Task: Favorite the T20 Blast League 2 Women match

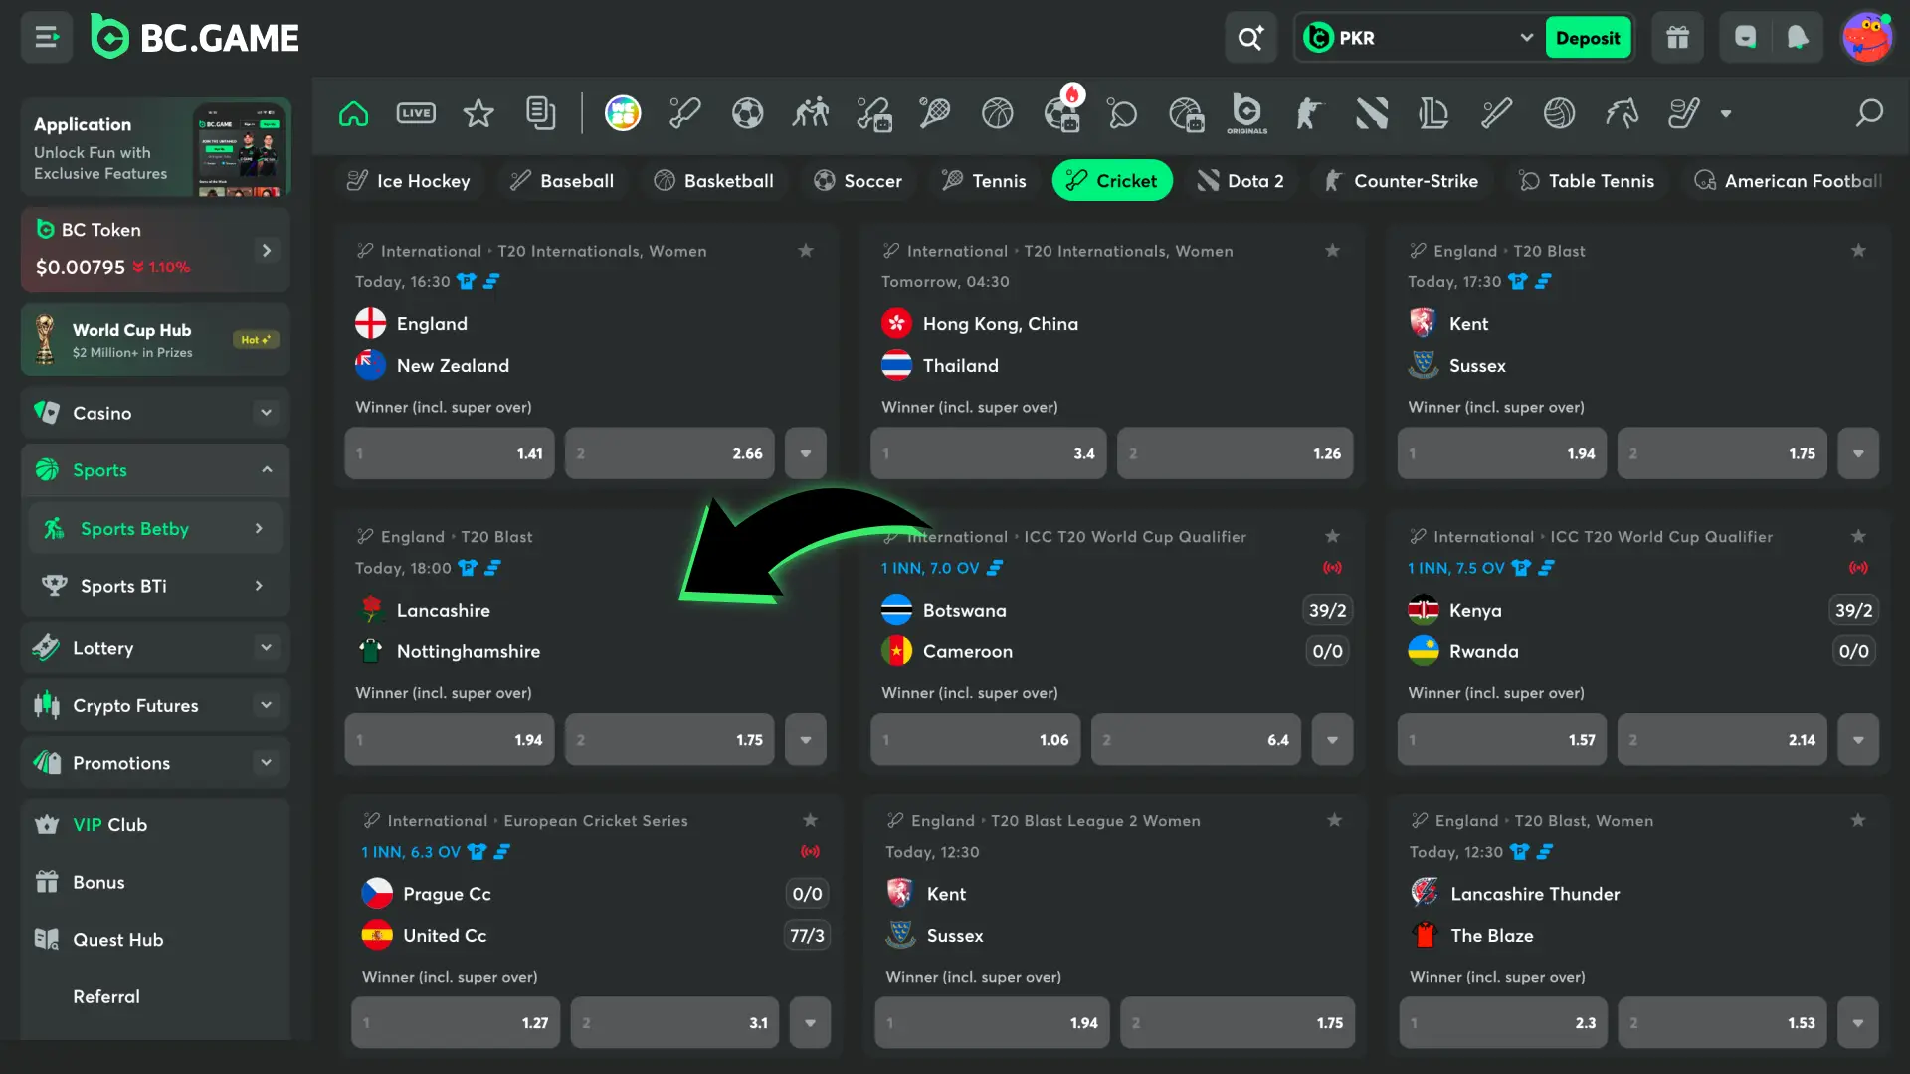Action: pyautogui.click(x=1334, y=820)
